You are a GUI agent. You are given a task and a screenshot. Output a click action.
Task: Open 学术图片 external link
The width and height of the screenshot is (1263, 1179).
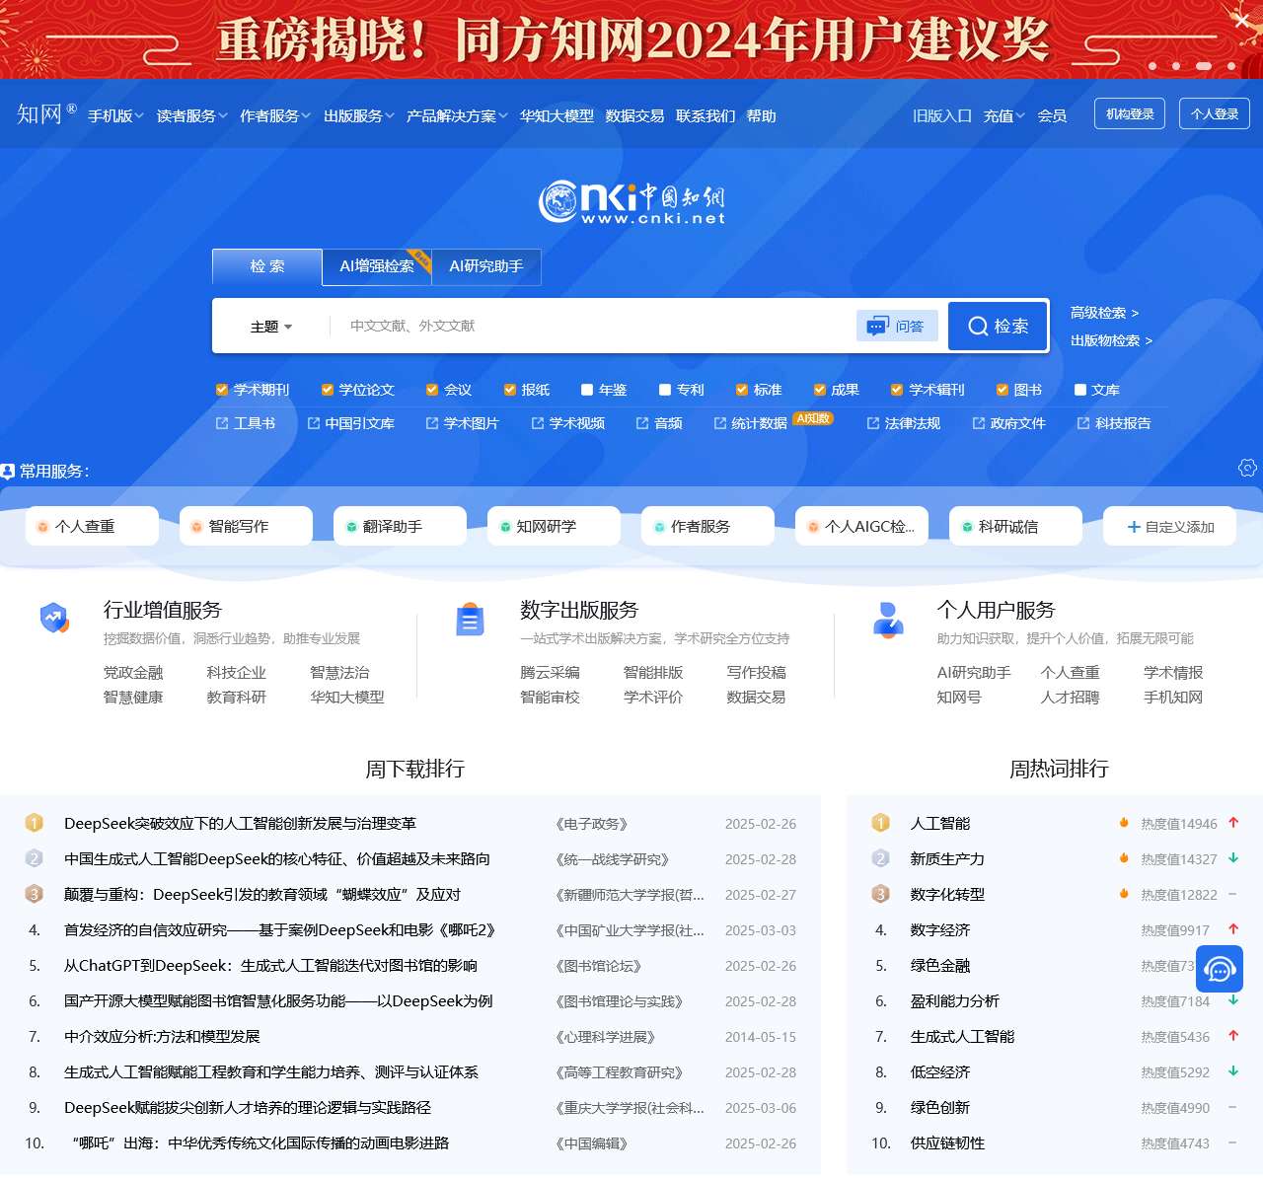pyautogui.click(x=462, y=423)
